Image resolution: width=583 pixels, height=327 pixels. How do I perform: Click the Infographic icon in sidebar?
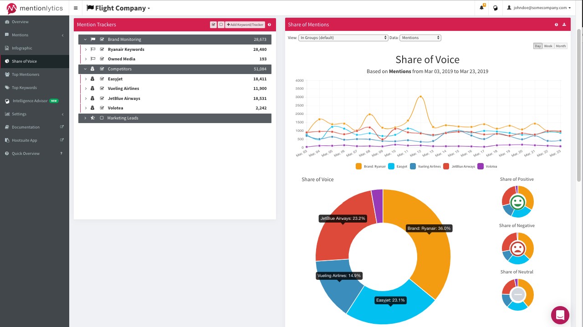[x=7, y=48]
